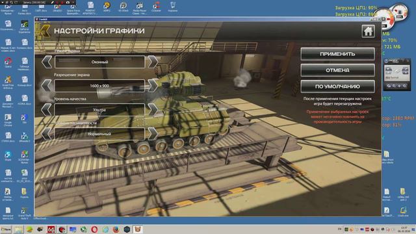Click the Ультра quality level field

[99, 110]
